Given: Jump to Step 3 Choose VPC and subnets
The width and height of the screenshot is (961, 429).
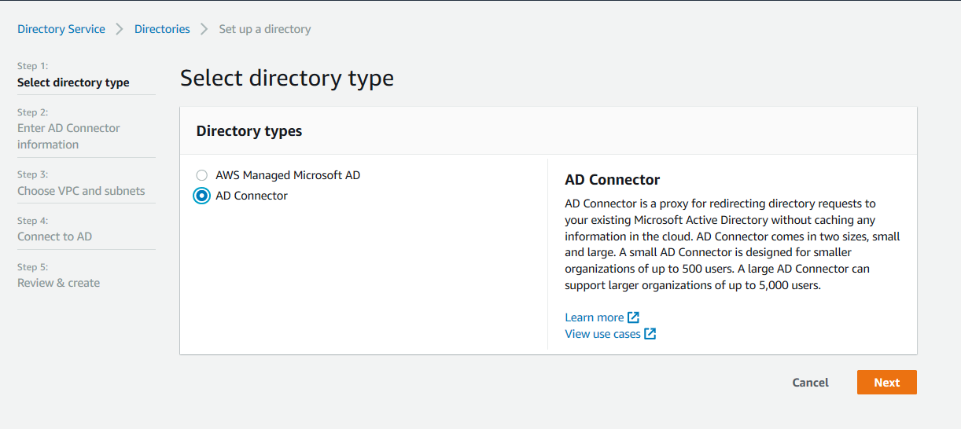Looking at the screenshot, I should coord(81,191).
